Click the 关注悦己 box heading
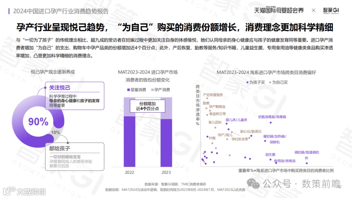 60,88
